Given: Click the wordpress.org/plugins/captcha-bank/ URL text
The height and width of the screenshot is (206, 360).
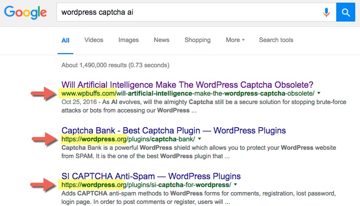Looking at the screenshot, I should [x=128, y=139].
